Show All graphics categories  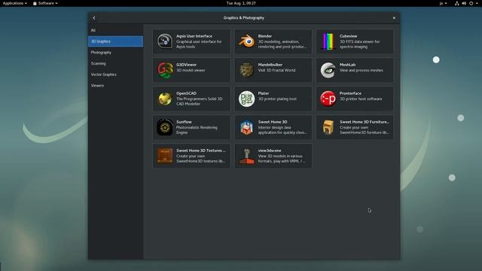(x=115, y=30)
